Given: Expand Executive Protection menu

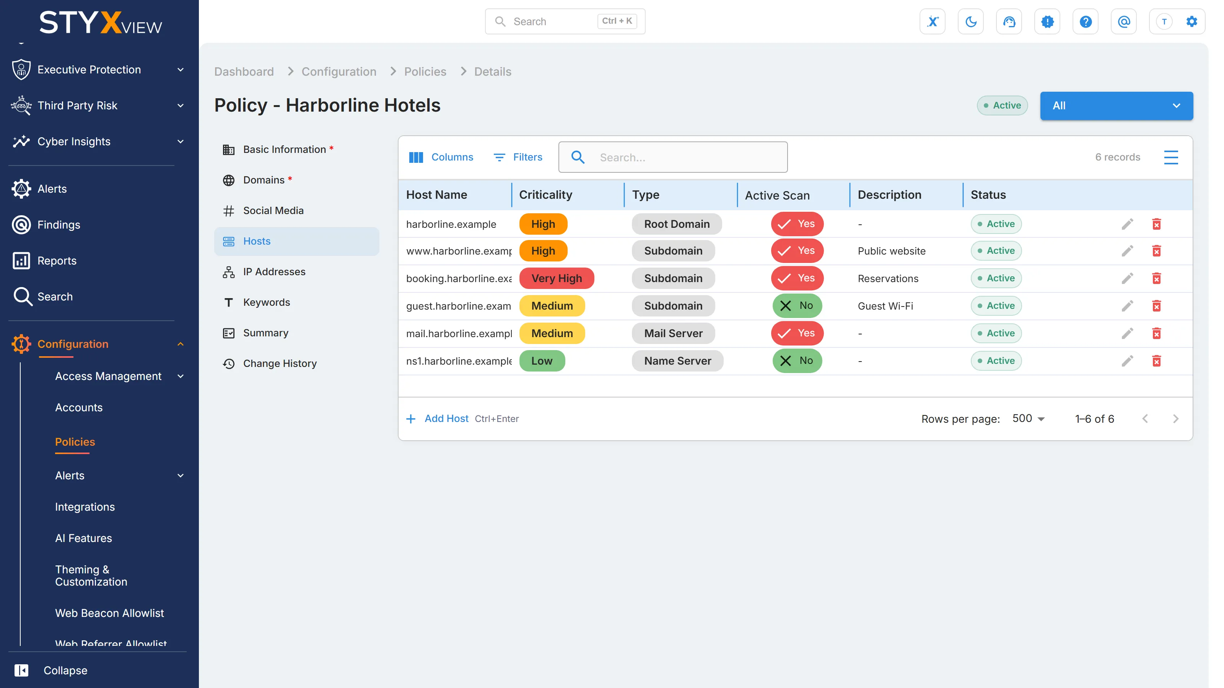Looking at the screenshot, I should point(98,70).
